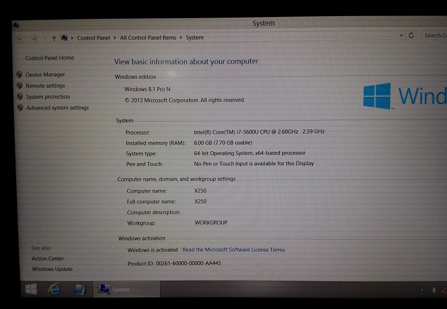
Task: Click the Windows logo graphic
Action: coord(377,96)
